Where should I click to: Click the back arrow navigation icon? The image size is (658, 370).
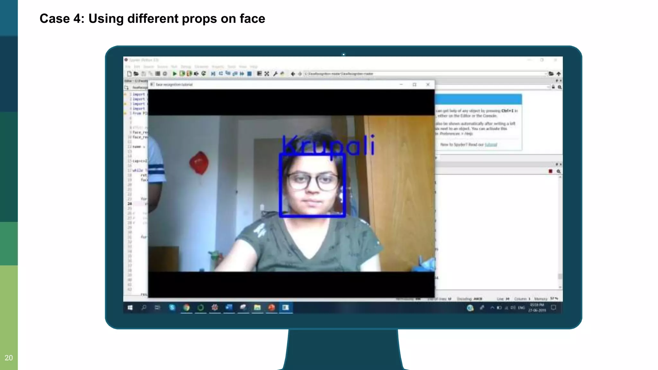(x=293, y=74)
